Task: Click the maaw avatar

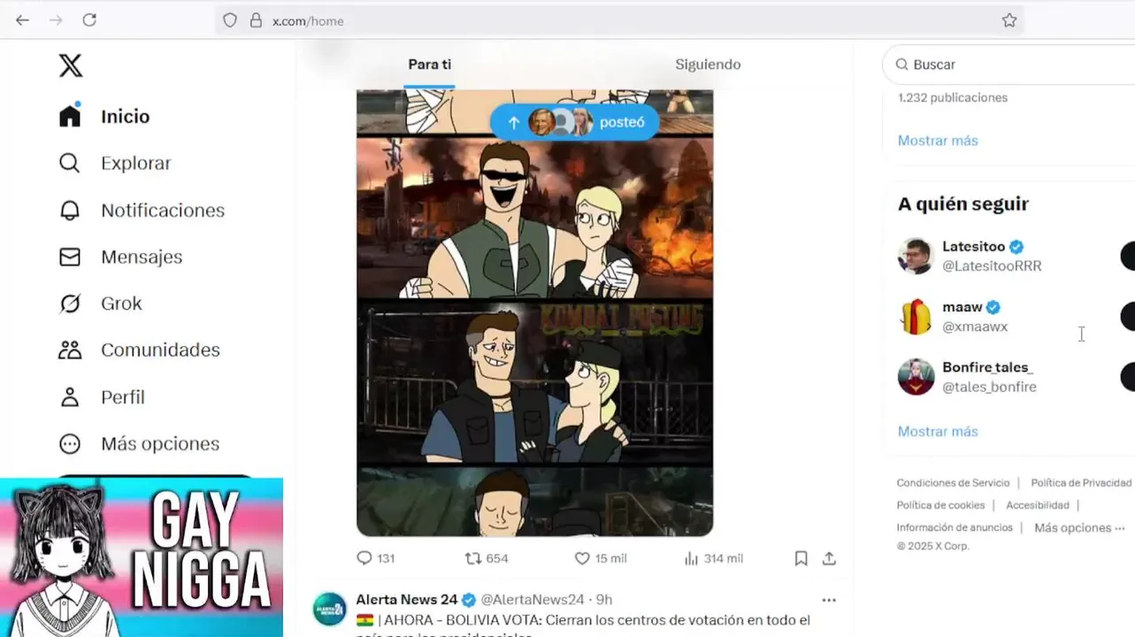Action: [916, 317]
